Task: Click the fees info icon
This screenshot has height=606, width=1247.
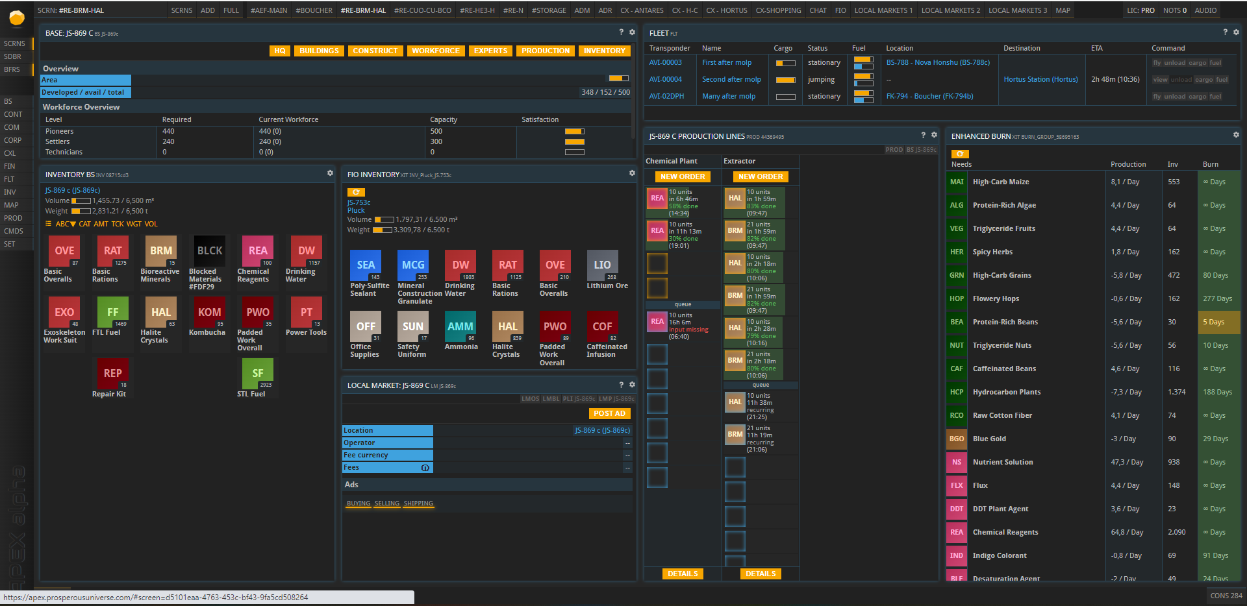Action: coord(425,468)
